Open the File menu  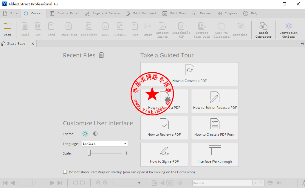11,13
